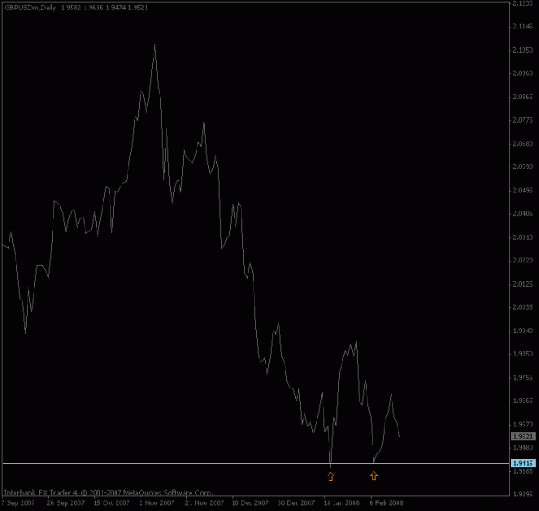The image size is (539, 511).
Task: Click the 1.9665 price axis label
Action: point(523,401)
